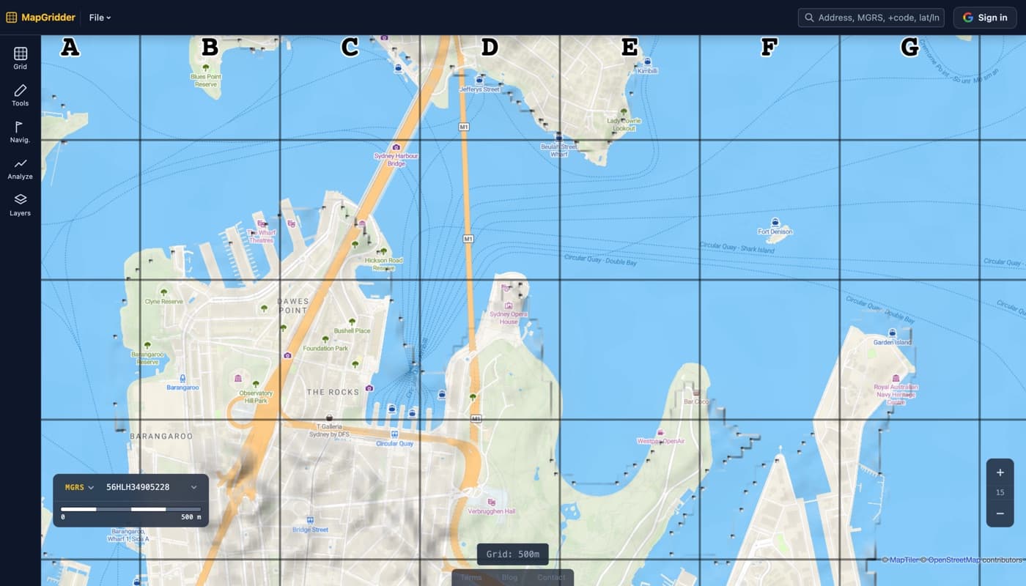The width and height of the screenshot is (1026, 586).
Task: Click the DAWES POINT label
Action: click(x=293, y=305)
